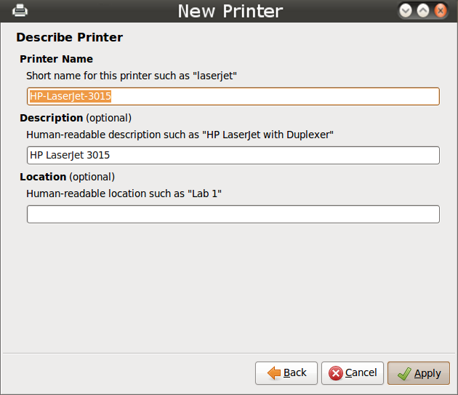Click the New Printer title bar text
This screenshot has width=458, height=395.
click(x=230, y=11)
